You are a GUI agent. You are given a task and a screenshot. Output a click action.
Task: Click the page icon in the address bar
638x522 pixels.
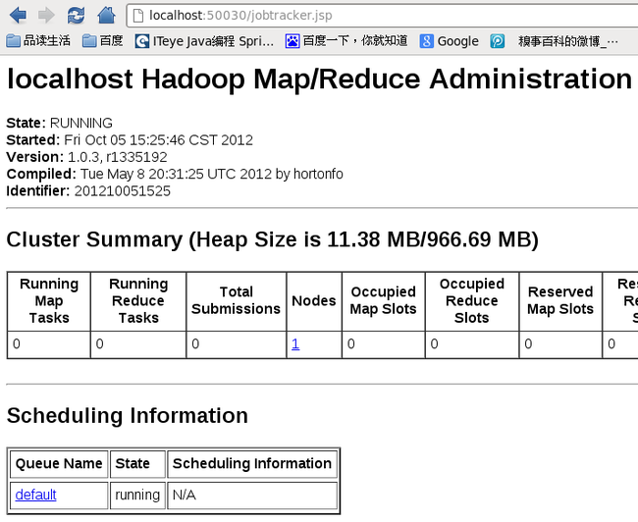point(138,16)
